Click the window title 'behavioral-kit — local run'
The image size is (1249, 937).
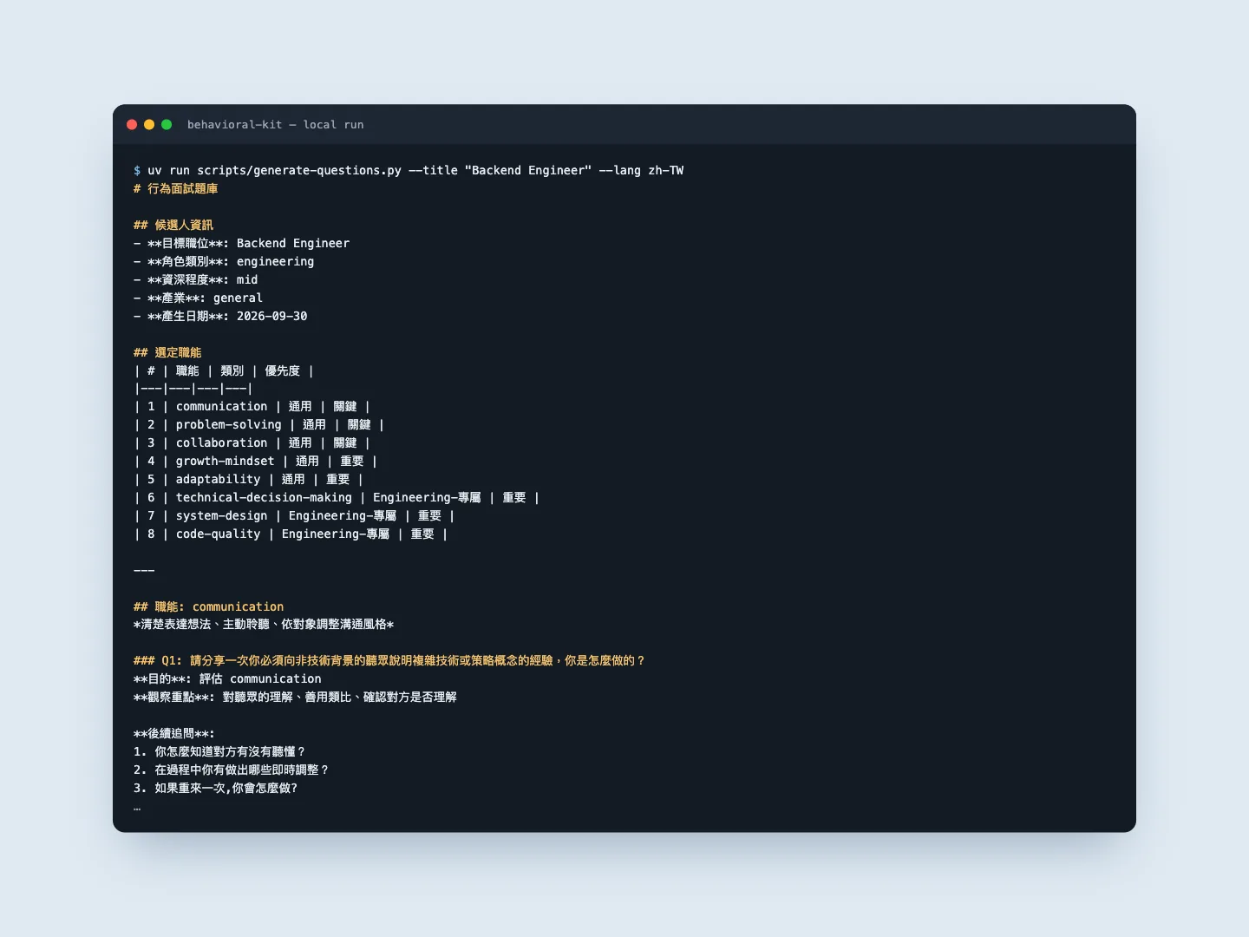275,125
